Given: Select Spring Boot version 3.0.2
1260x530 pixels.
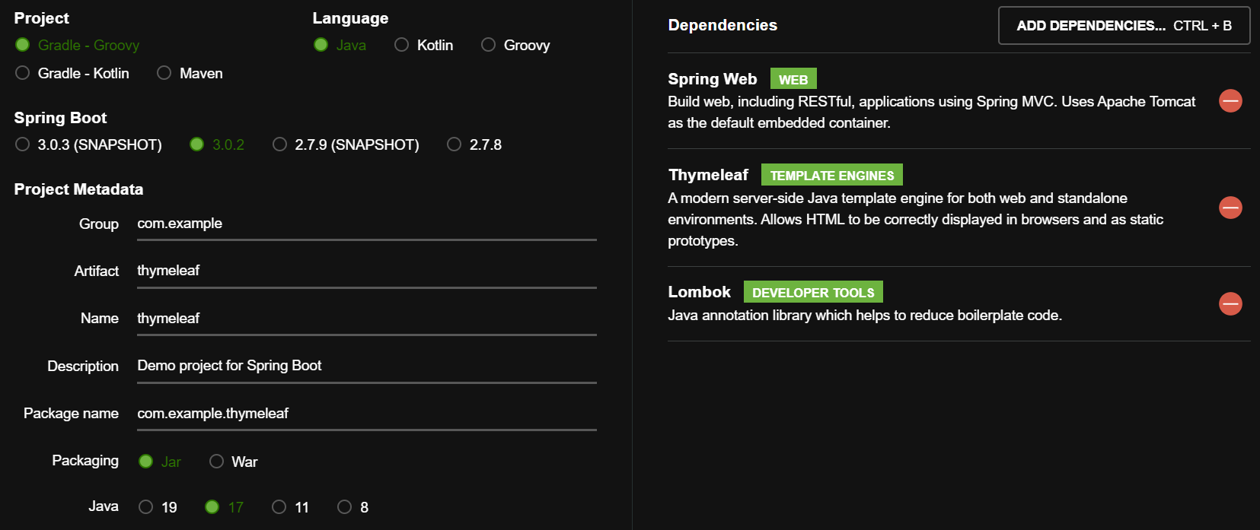Looking at the screenshot, I should [x=217, y=144].
